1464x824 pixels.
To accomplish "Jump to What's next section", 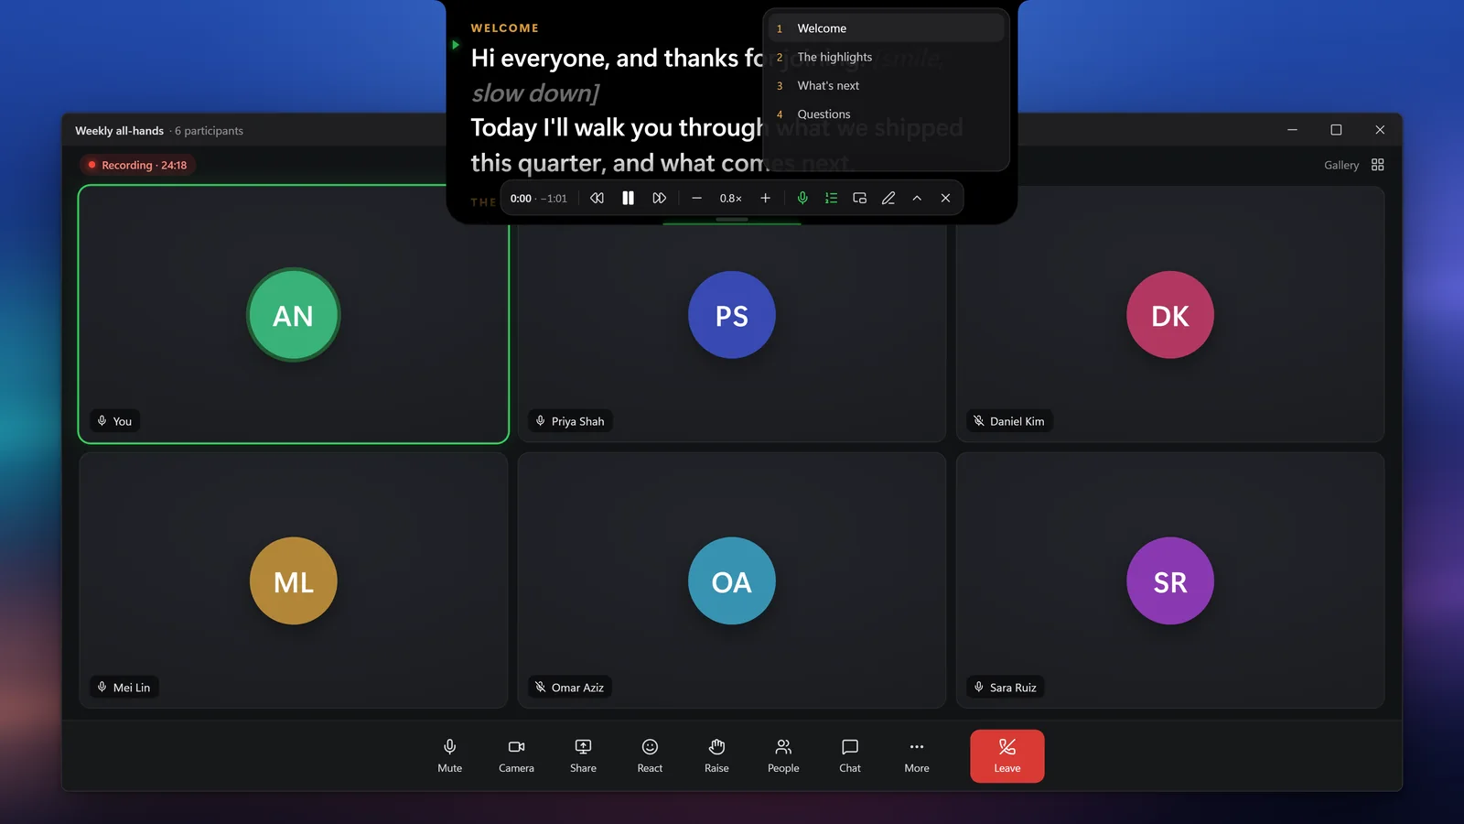I will tap(886, 85).
